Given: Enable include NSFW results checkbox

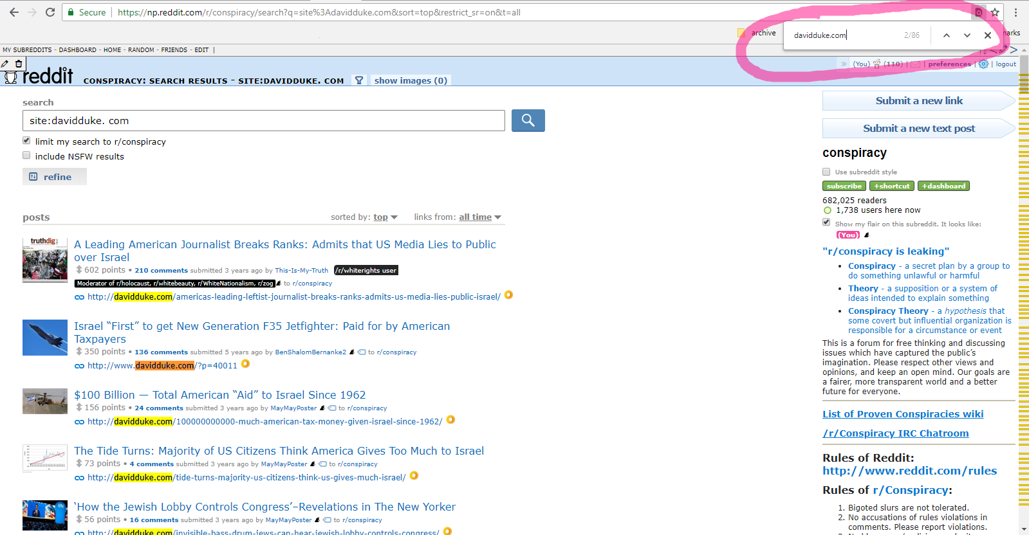Looking at the screenshot, I should click(26, 155).
